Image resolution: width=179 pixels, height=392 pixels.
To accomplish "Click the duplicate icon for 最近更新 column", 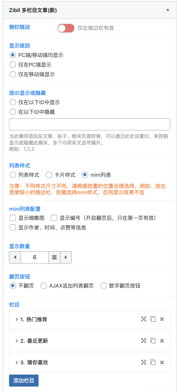I will [153, 341].
